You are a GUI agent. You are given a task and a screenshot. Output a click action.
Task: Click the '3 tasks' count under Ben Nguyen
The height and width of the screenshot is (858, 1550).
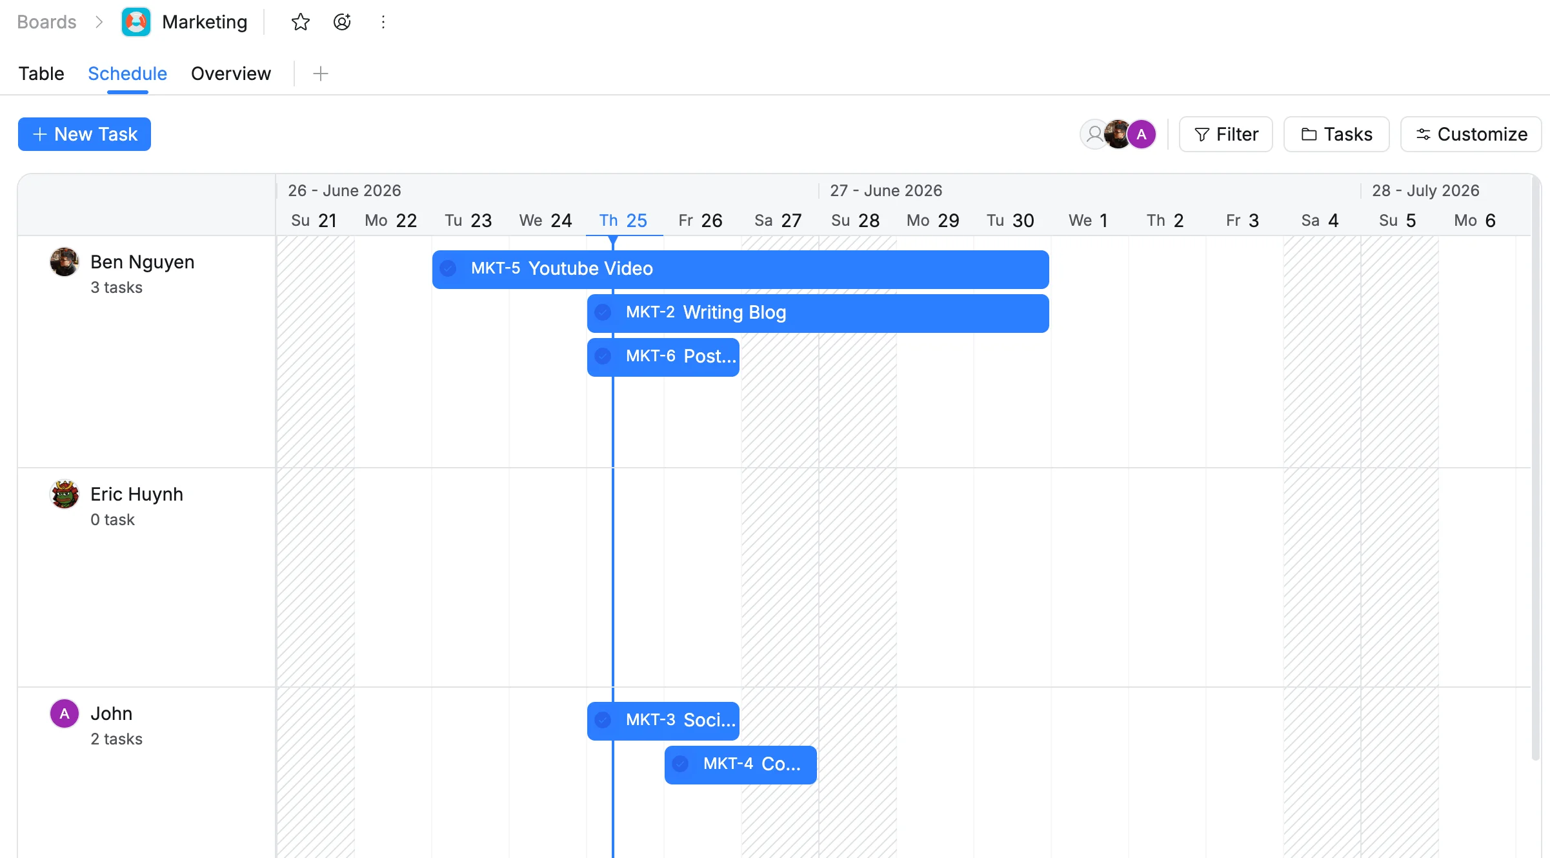point(117,288)
